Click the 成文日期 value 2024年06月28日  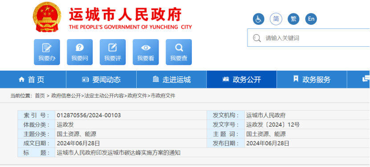78,143
